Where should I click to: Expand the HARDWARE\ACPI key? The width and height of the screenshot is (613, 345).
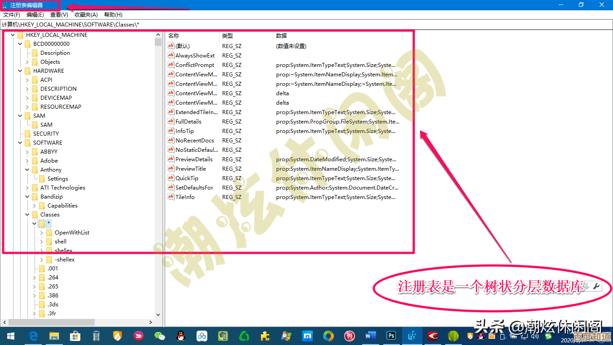pyautogui.click(x=26, y=80)
